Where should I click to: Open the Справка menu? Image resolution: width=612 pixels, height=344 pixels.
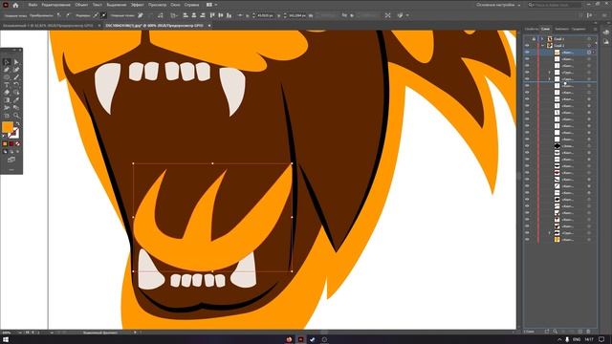[x=191, y=5]
